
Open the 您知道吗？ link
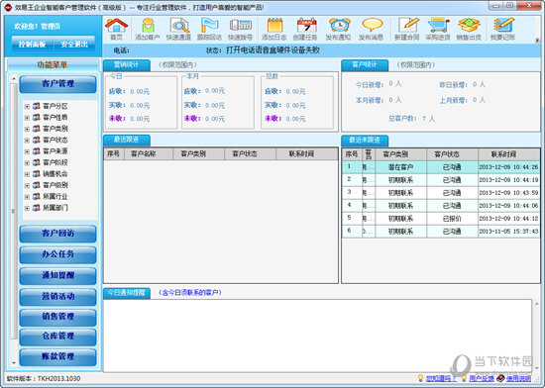click(441, 379)
